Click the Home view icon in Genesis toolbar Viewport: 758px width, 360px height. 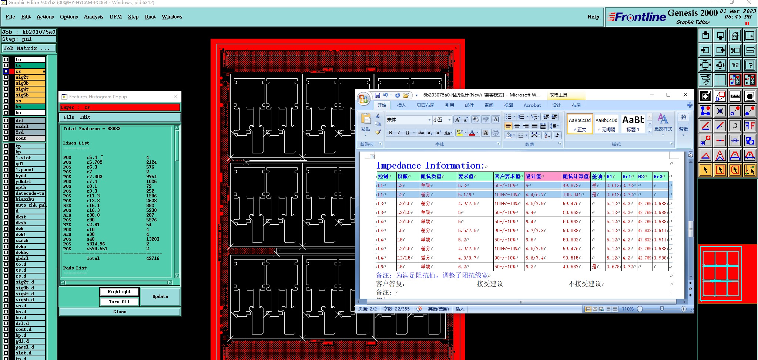[x=735, y=36]
